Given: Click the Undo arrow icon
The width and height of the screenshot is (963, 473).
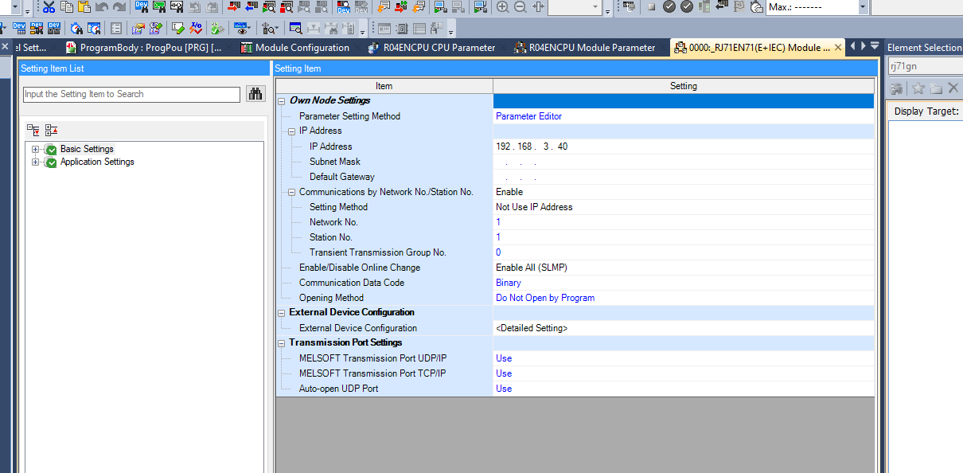Looking at the screenshot, I should 102,7.
